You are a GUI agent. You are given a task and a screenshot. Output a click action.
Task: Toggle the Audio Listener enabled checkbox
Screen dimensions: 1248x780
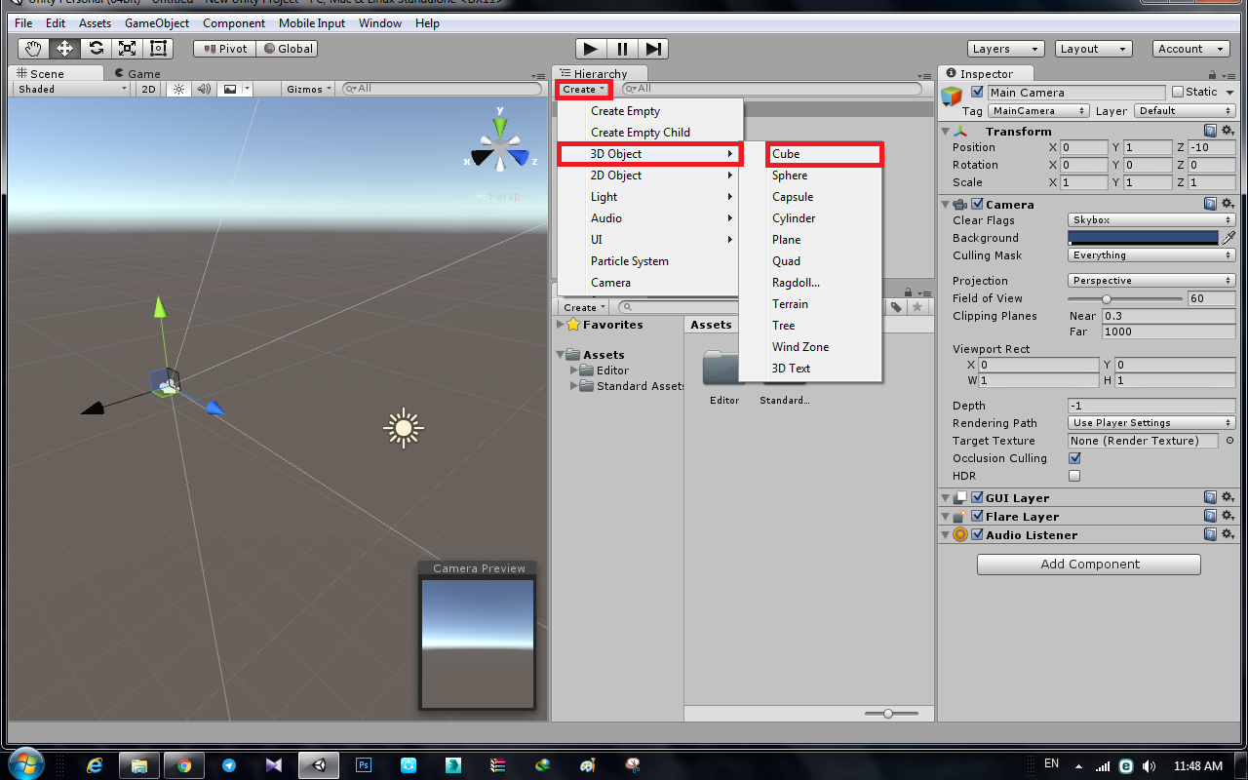[x=977, y=535]
